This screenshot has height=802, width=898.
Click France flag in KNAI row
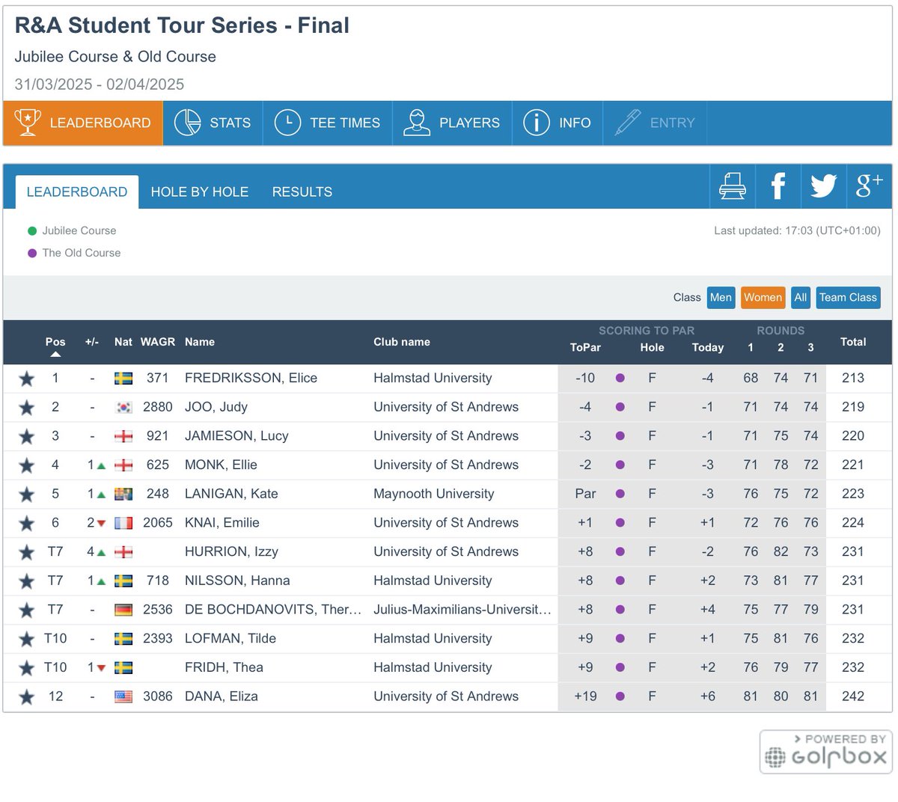coord(123,523)
